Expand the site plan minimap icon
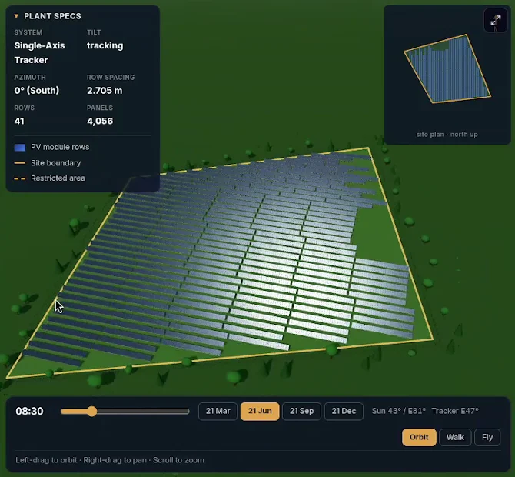Screen dimensions: 515x477 point(496,20)
